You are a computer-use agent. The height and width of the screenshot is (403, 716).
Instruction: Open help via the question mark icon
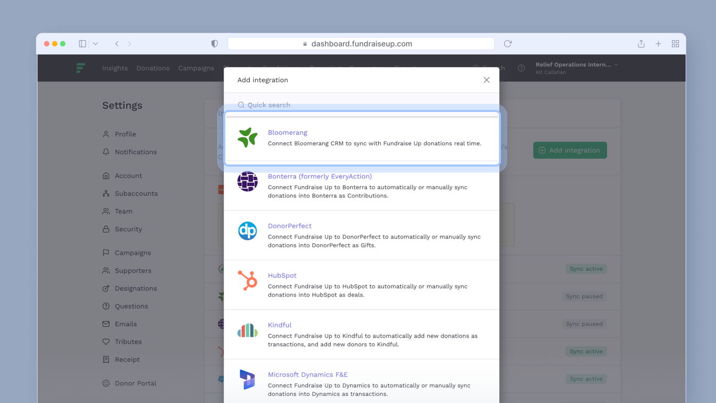522,68
